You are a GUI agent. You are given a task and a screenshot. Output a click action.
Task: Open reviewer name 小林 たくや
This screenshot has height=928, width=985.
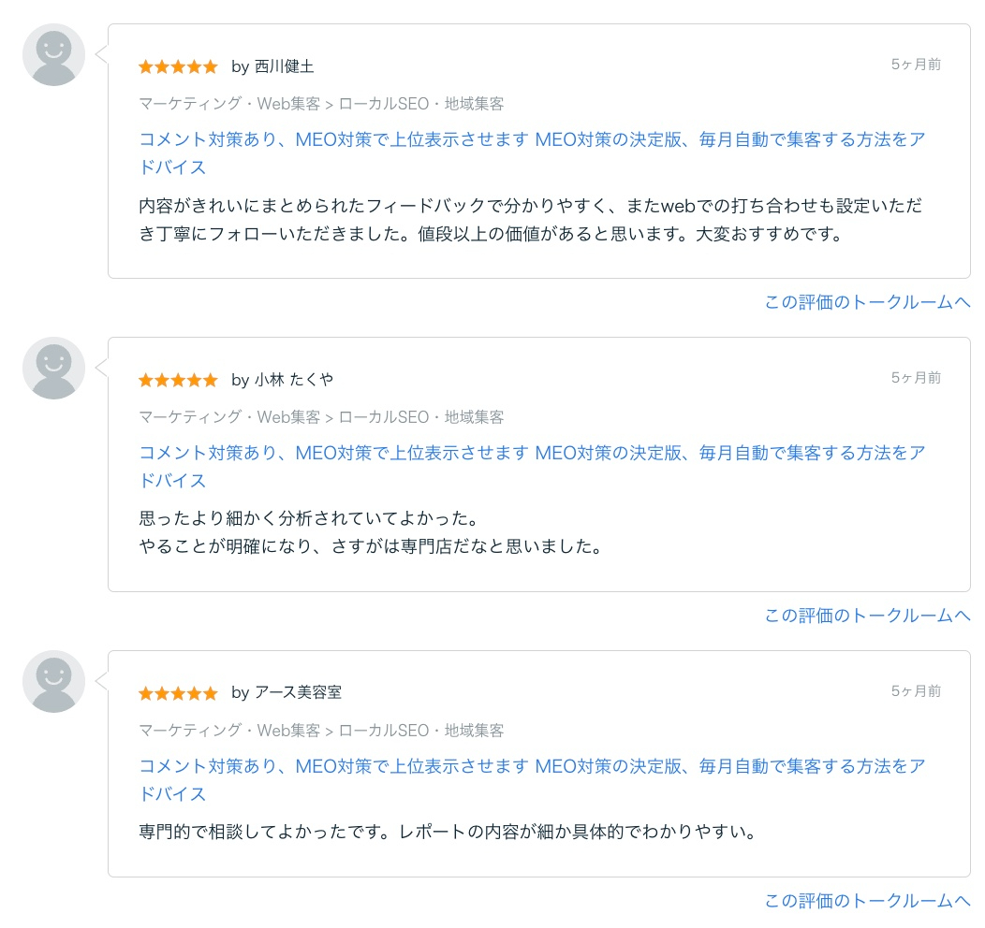[296, 380]
